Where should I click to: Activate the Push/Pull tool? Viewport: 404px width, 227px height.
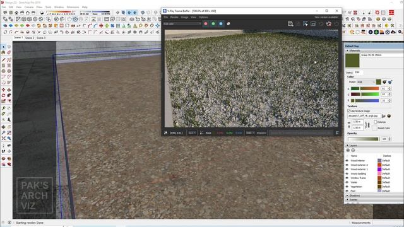pyautogui.click(x=9, y=90)
